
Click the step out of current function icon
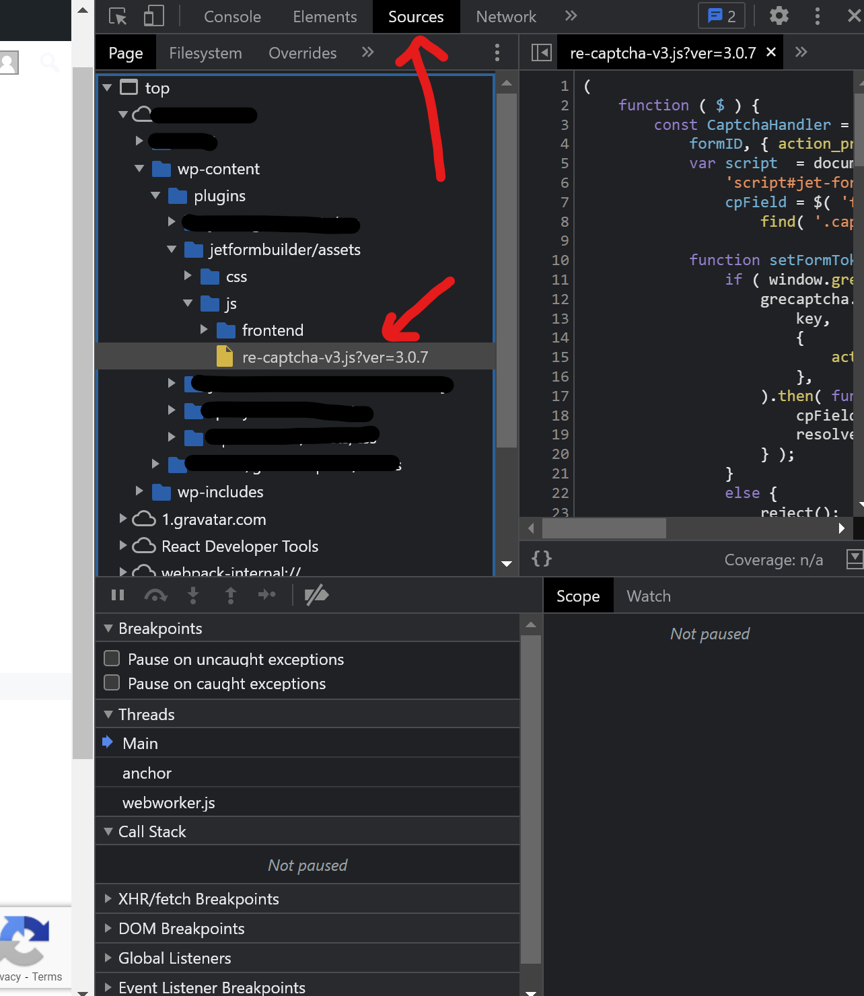coord(231,595)
